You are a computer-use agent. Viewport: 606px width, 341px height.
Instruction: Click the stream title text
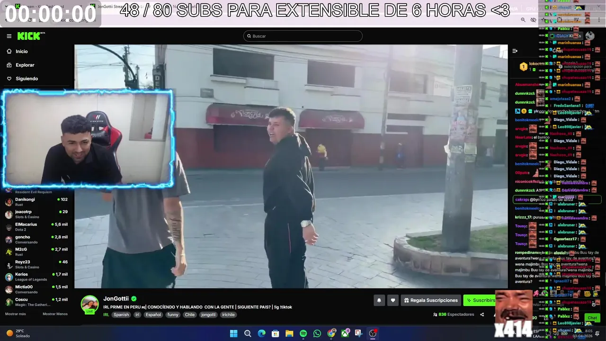pos(197,307)
